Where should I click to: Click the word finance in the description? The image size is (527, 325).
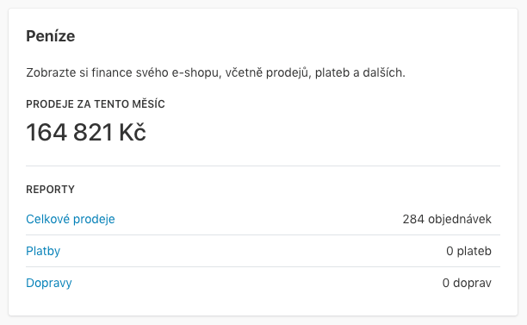112,72
